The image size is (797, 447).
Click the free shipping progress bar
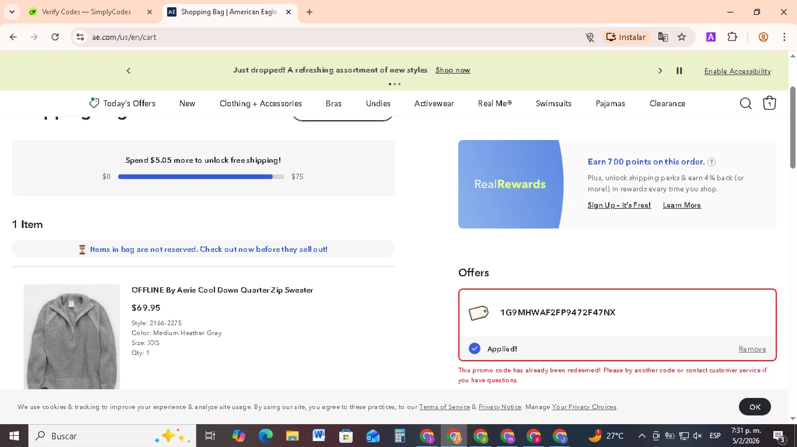[x=201, y=177]
